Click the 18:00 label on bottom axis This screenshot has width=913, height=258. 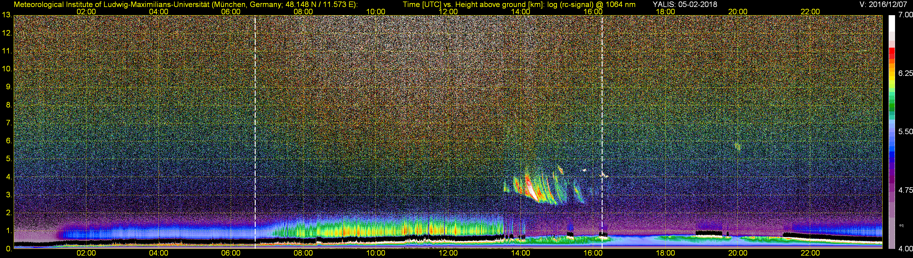pos(665,253)
